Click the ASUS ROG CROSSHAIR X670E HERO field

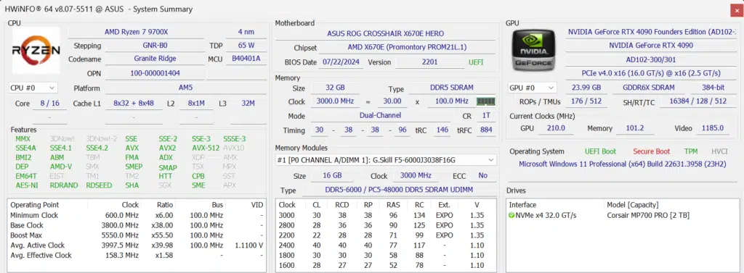click(385, 33)
